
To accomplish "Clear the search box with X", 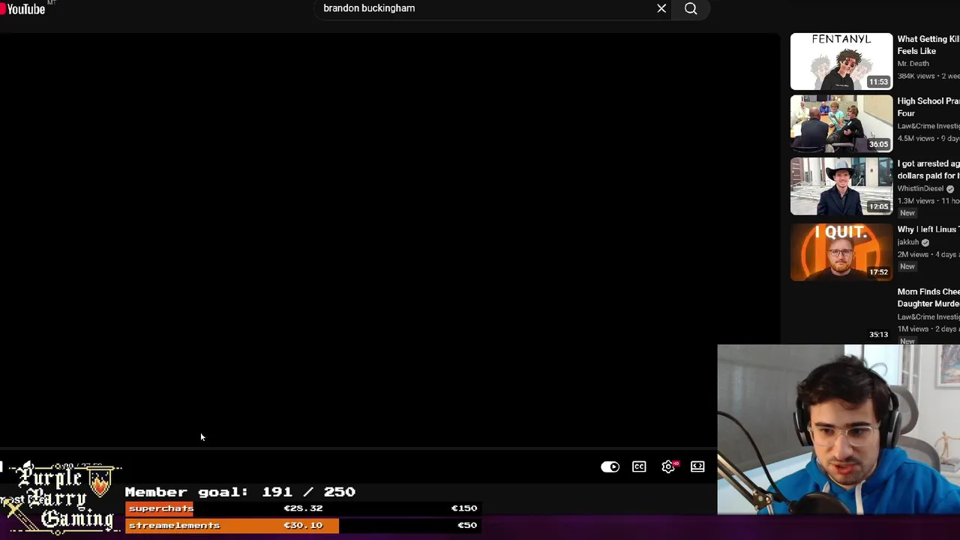I will (x=661, y=8).
